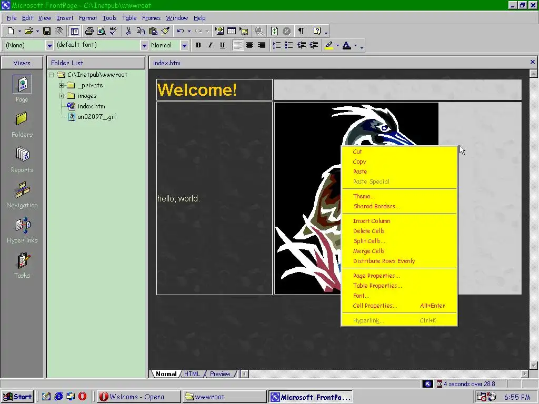Viewport: 539px width, 404px height.
Task: Open the Undo history dropdown arrow
Action: pos(189,31)
